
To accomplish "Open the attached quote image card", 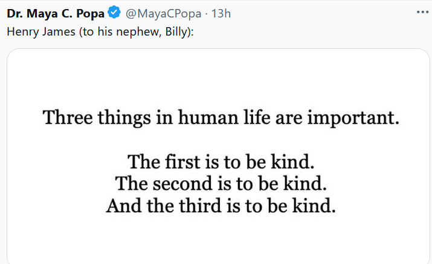I will [218, 156].
